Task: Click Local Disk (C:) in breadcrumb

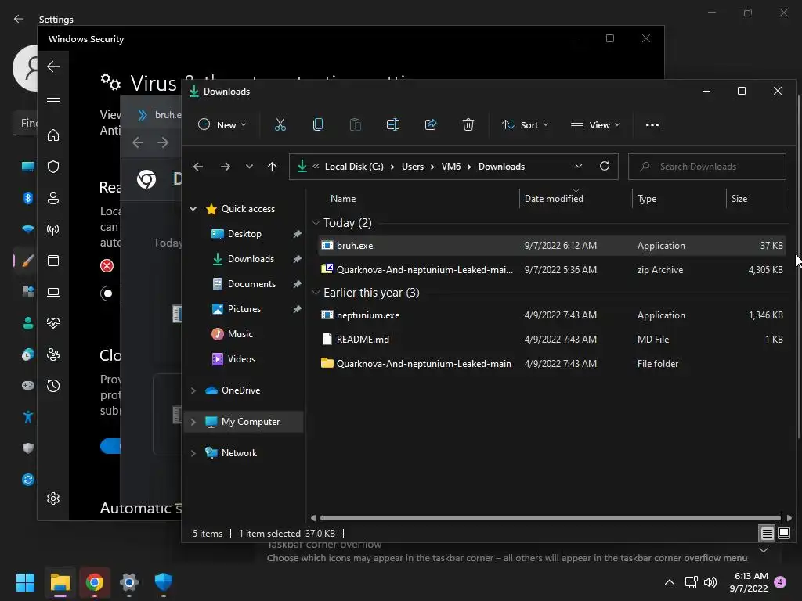Action: click(x=354, y=167)
